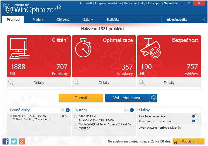Click the HITACHI HTS723216L9SA60 disk entry
208x146 pixels.
click(30, 116)
